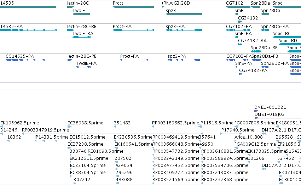
Task: Click the RP003347919.5prime EST label
Action: (45, 130)
